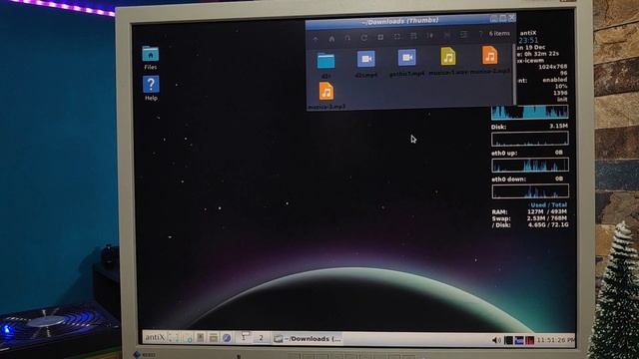Launch file manager from taskbar launcher

(213, 337)
